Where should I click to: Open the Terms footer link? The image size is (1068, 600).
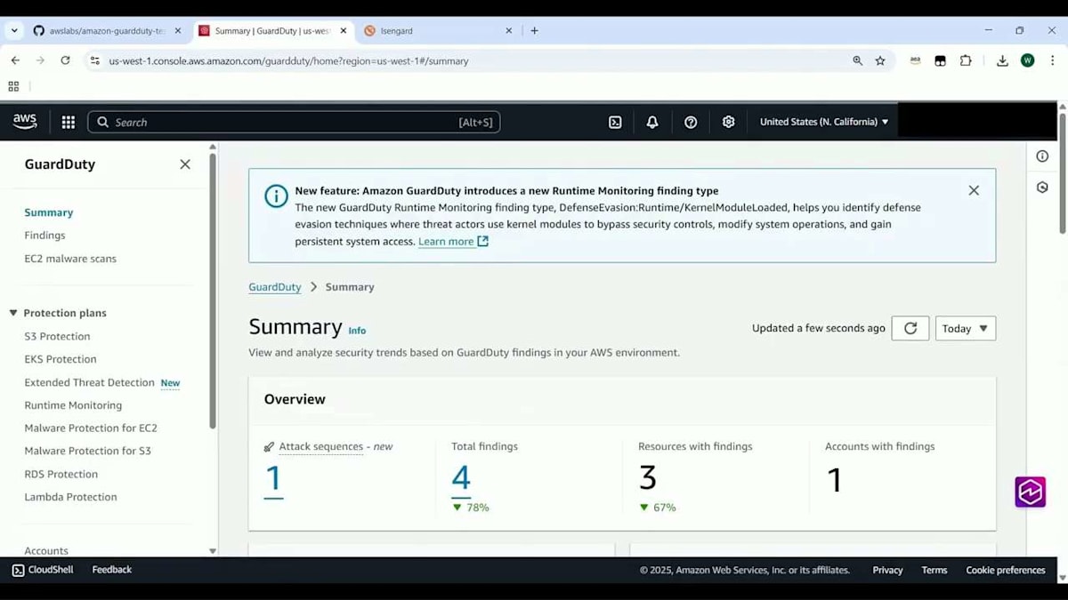point(934,571)
